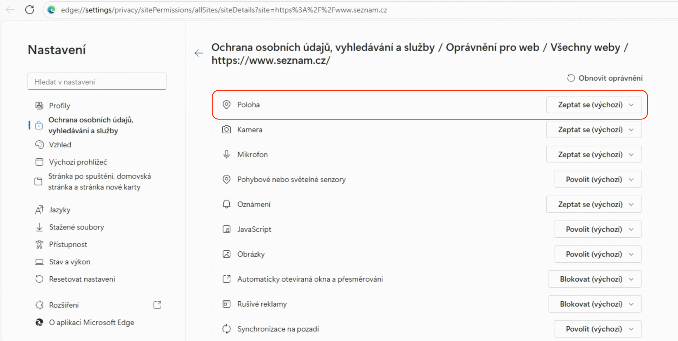The image size is (678, 341).
Task: Open the Poloha permission dropdown
Action: point(594,105)
